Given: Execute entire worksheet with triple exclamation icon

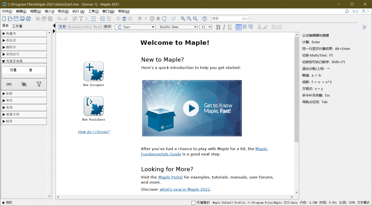Looking at the screenshot, I should coord(140,19).
